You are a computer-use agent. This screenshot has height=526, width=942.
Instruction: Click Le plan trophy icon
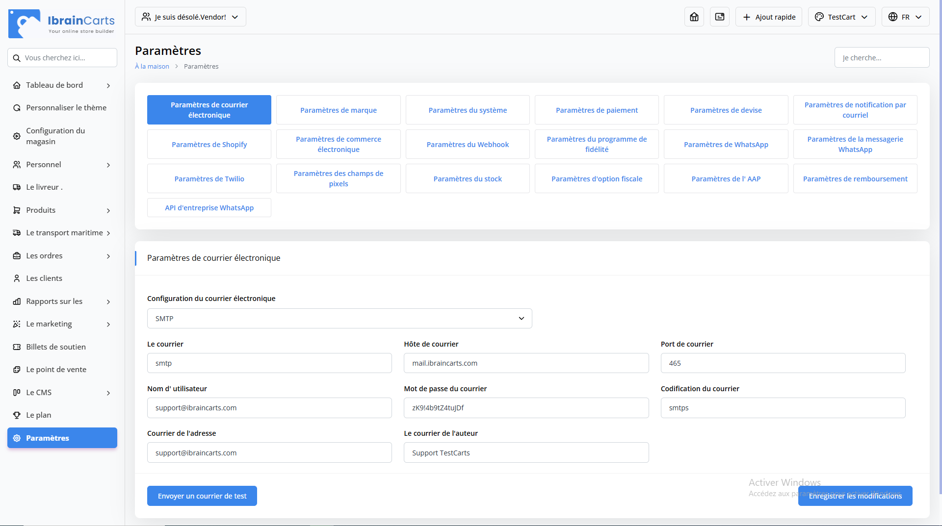[x=17, y=415]
